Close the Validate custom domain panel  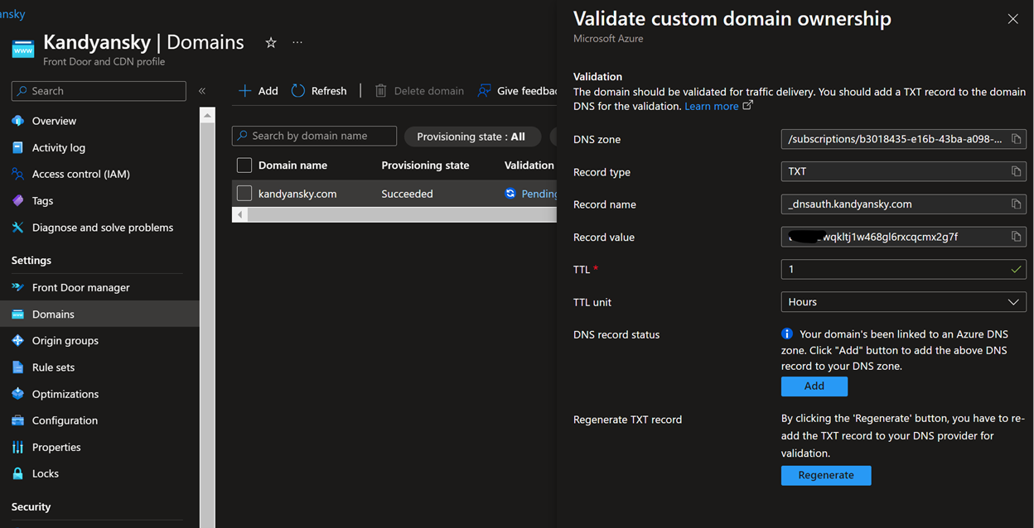click(1012, 19)
